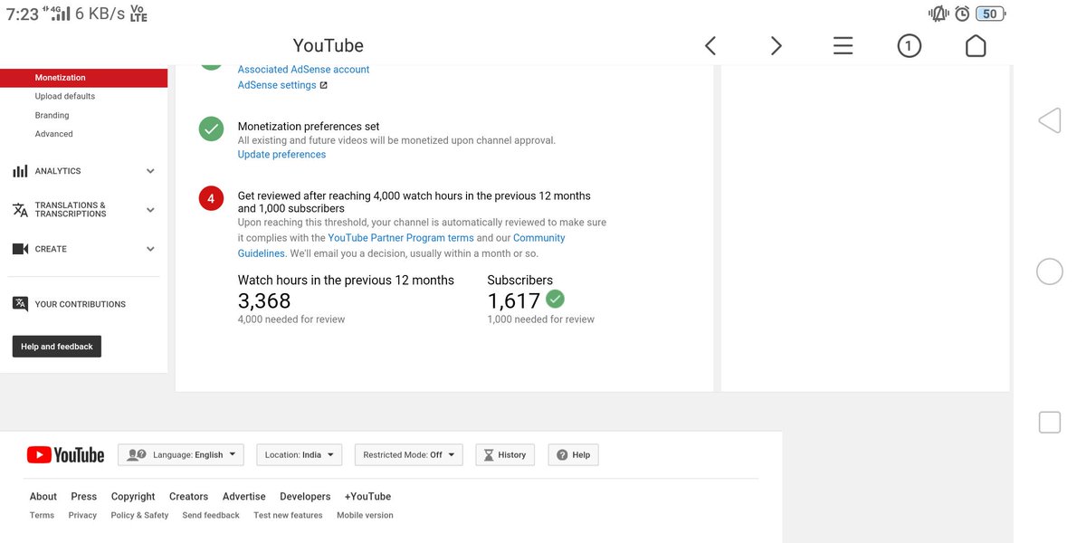Viewport: 1086px width, 543px height.
Task: Select Upload defaults in the sidebar
Action: pos(65,96)
